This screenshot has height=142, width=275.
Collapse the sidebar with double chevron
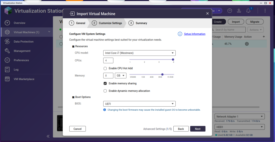pyautogui.click(x=48, y=136)
